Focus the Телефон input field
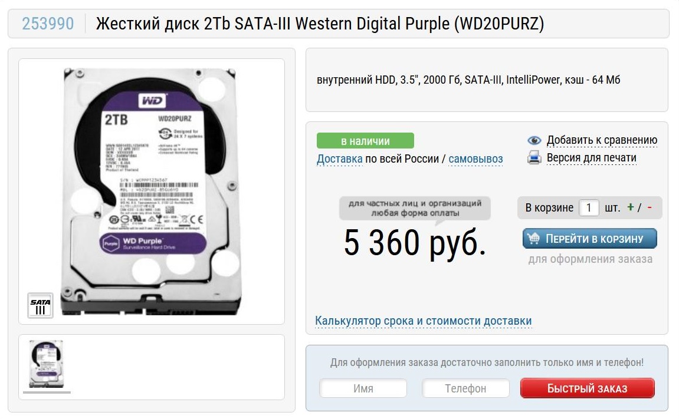Image resolution: width=679 pixels, height=419 pixels. pos(465,388)
